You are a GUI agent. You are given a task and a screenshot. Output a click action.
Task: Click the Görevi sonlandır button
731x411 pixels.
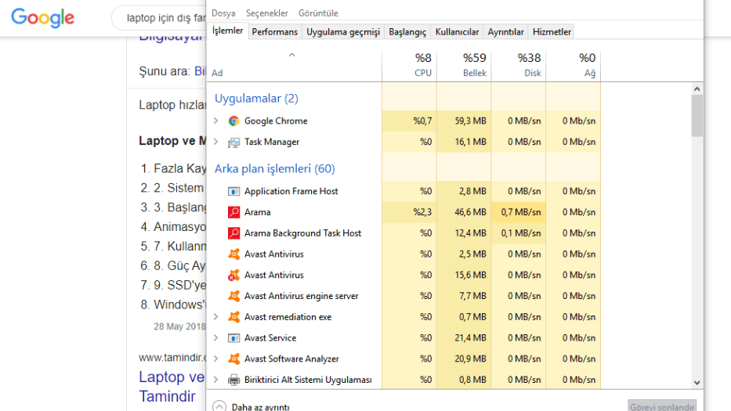pos(662,406)
